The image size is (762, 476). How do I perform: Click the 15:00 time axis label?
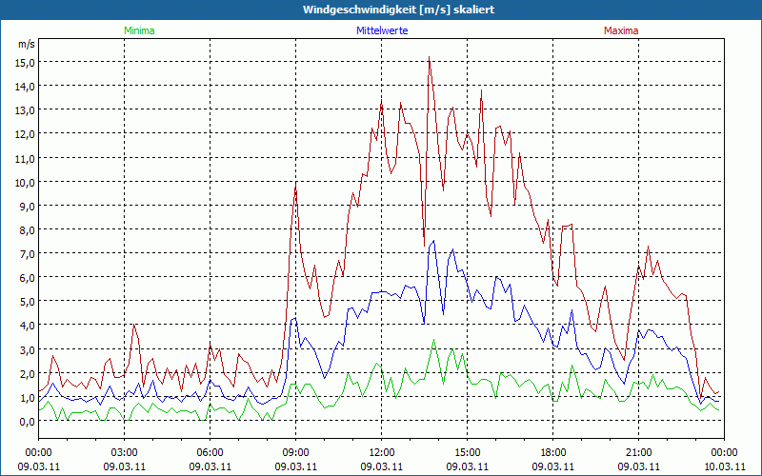pyautogui.click(x=468, y=453)
